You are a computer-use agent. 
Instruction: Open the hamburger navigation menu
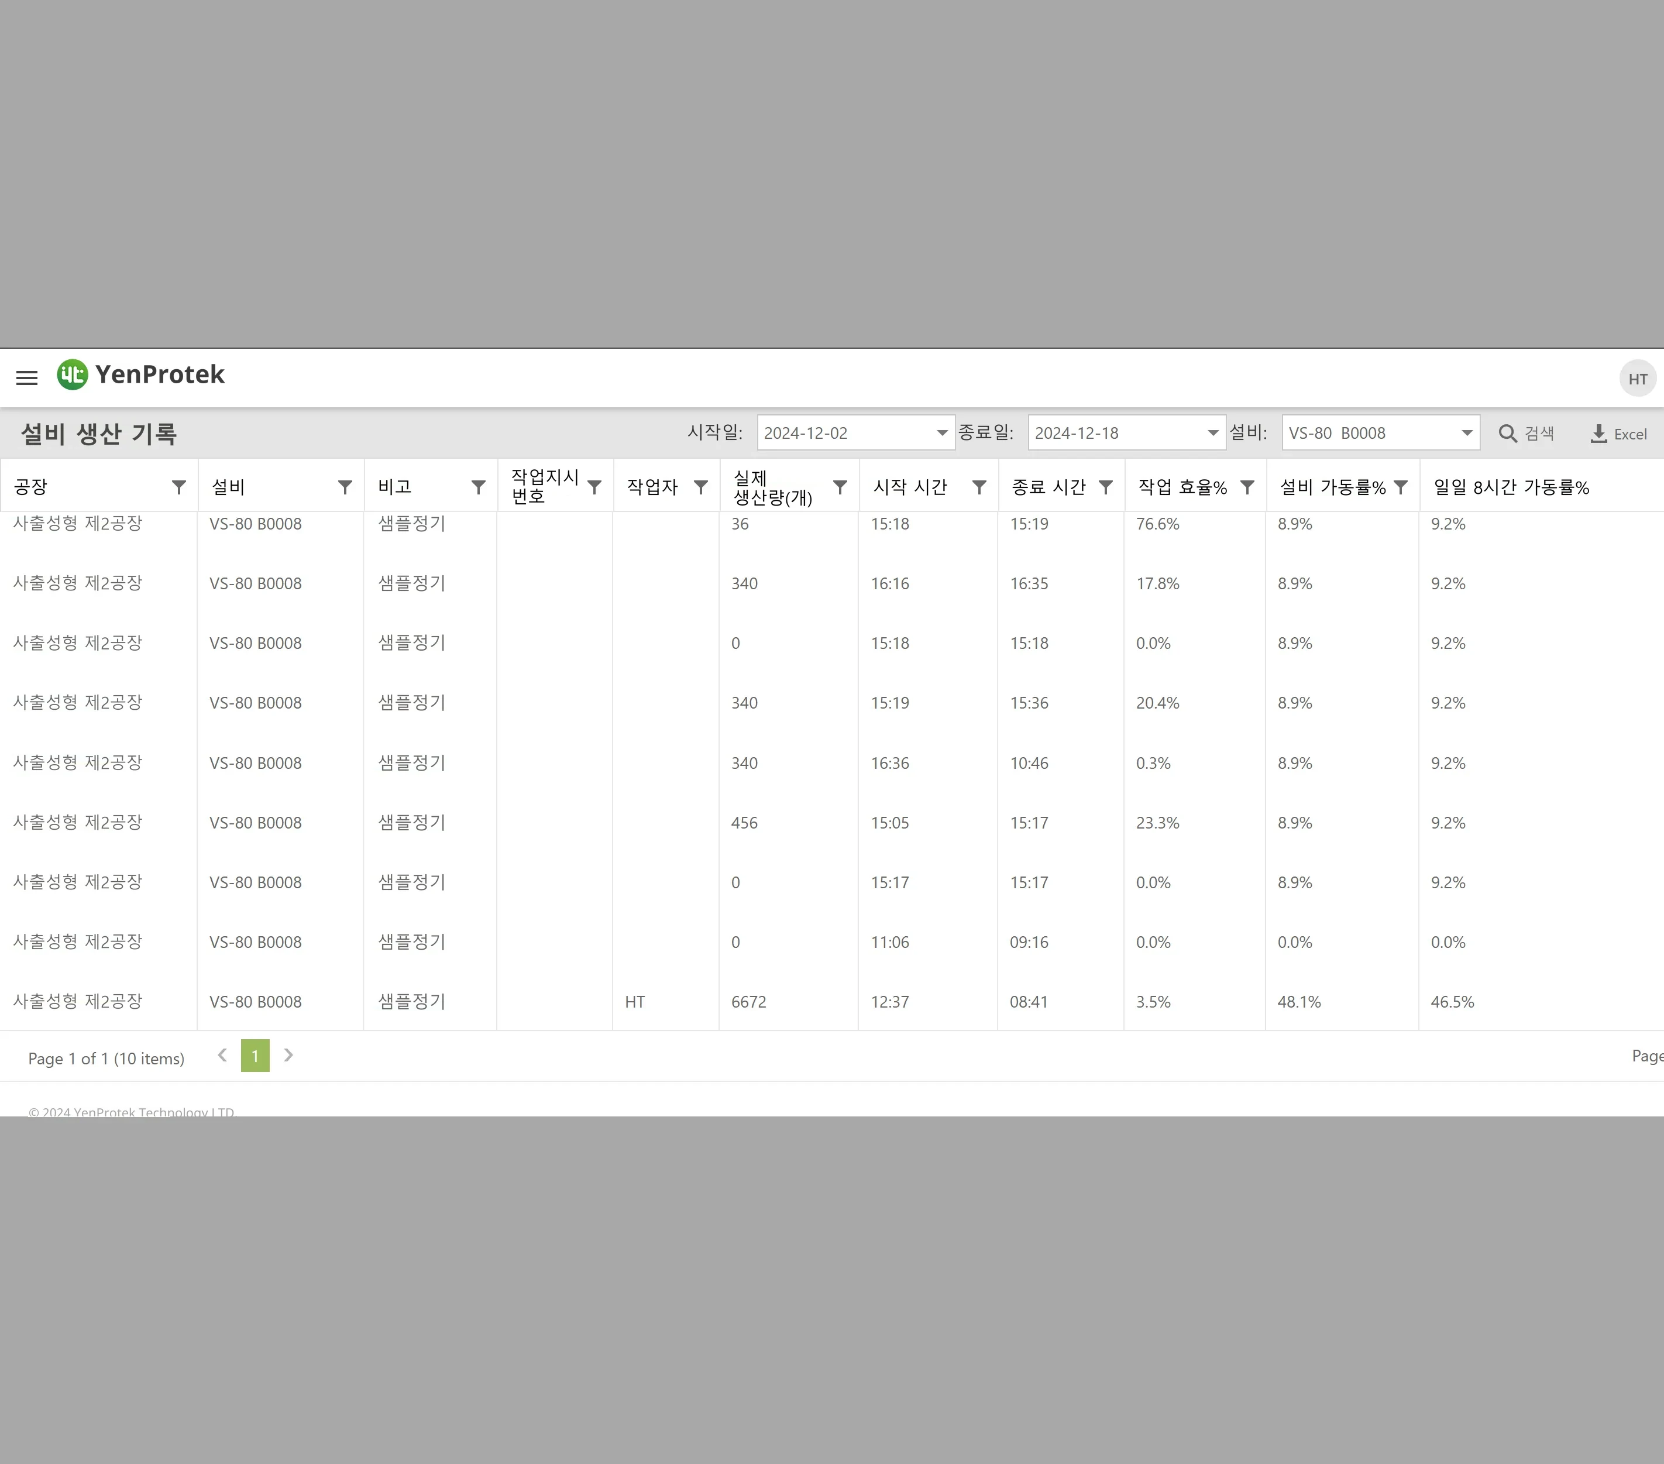[x=27, y=378]
